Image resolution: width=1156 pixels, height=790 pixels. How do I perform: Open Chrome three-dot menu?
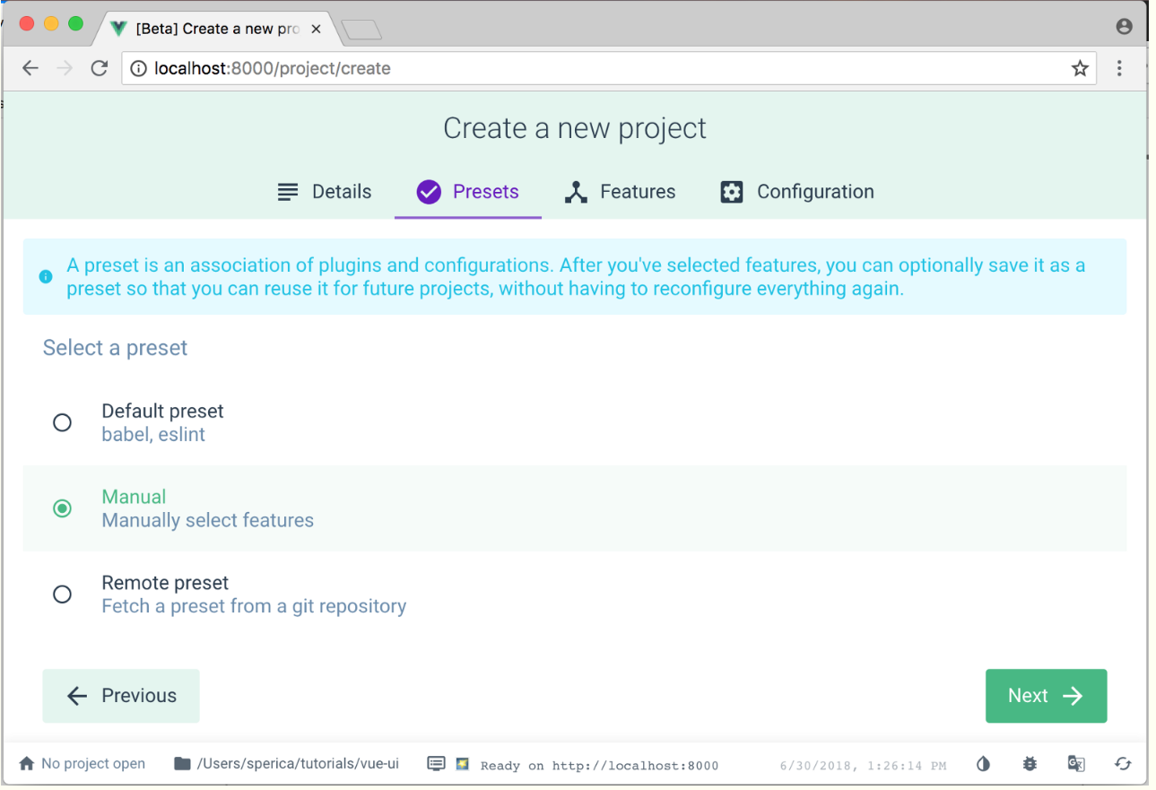click(1119, 68)
